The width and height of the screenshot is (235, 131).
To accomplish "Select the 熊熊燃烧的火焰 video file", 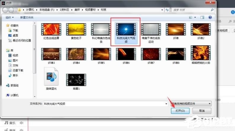I will [201, 55].
